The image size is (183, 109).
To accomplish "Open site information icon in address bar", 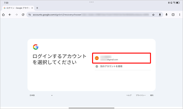I will point(30,15).
